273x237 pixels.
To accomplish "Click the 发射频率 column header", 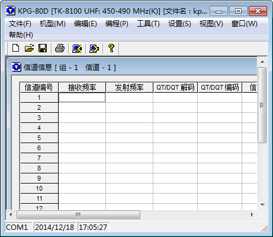I will click(x=130, y=87).
